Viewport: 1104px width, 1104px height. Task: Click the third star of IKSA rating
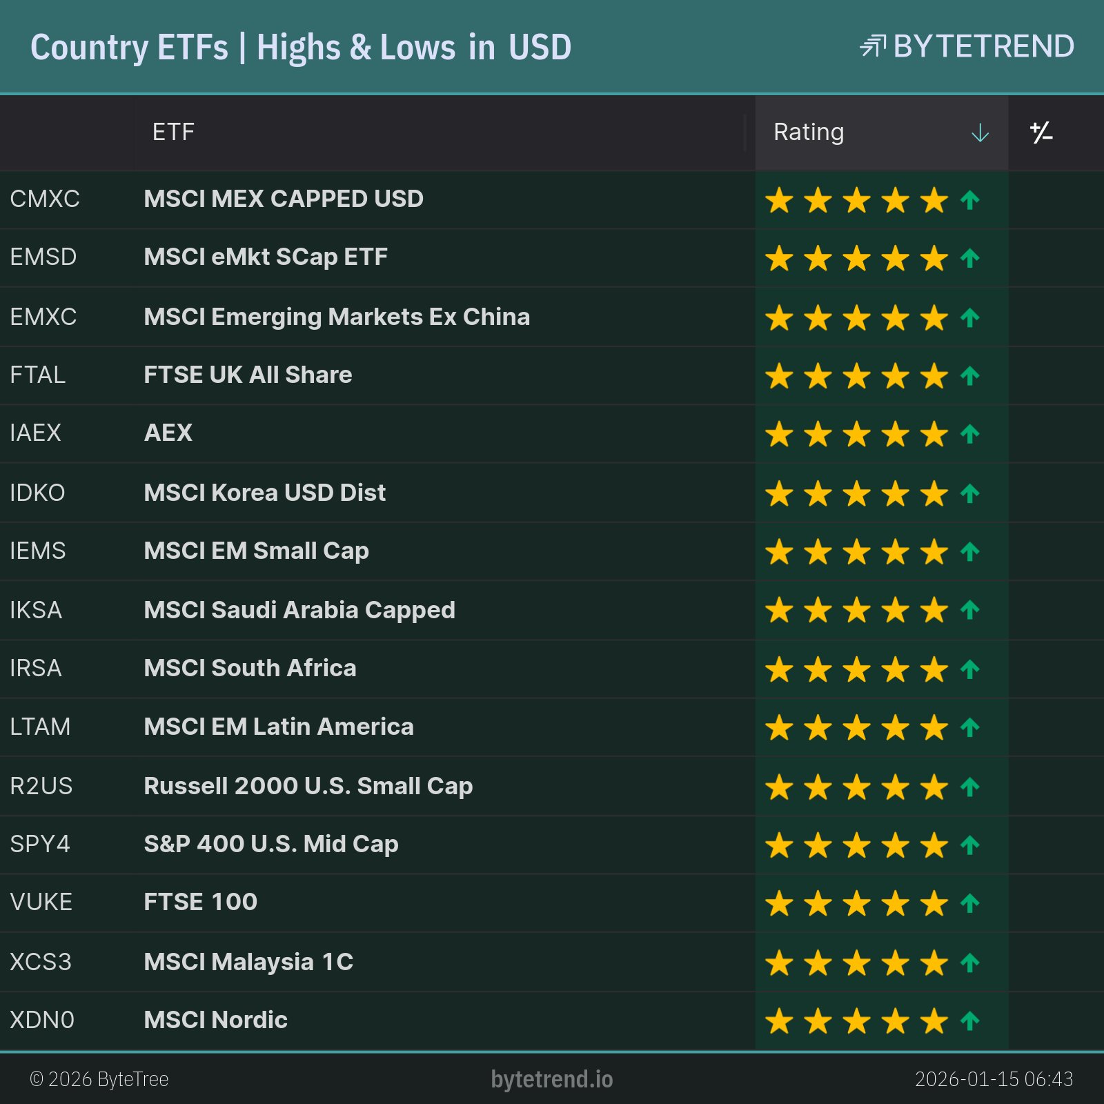click(856, 611)
